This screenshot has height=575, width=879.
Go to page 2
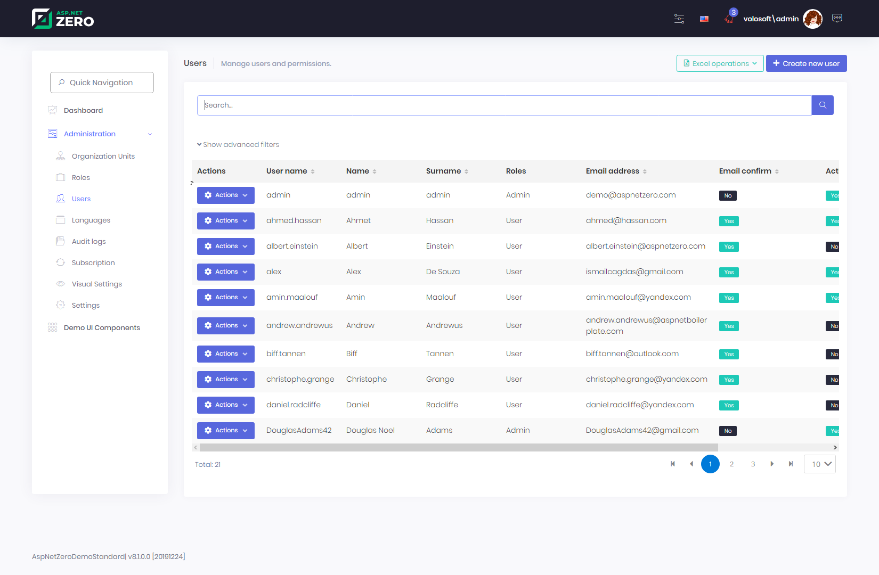click(732, 464)
